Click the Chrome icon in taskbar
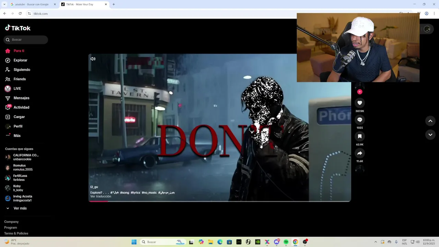This screenshot has width=439, height=247. [295, 242]
